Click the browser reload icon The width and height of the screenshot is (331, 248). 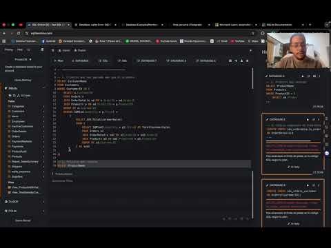[19, 33]
